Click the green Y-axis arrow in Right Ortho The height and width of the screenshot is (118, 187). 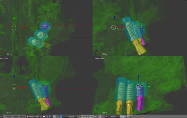coord(149,87)
